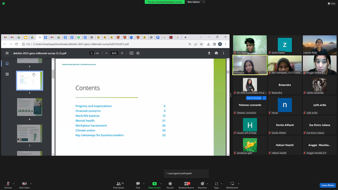The width and height of the screenshot is (338, 190).
Task: Bookmark page with star icon
Action: click(201, 44)
